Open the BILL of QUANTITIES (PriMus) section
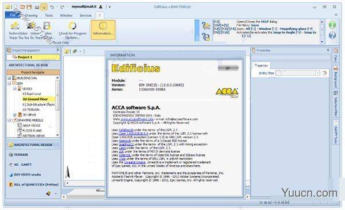Viewport: 345px width, 210px height. pos(34,185)
